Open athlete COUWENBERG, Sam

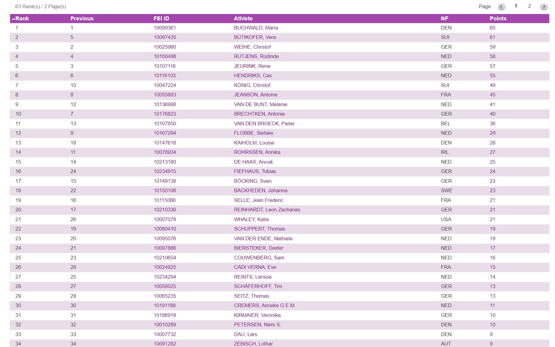(x=259, y=258)
